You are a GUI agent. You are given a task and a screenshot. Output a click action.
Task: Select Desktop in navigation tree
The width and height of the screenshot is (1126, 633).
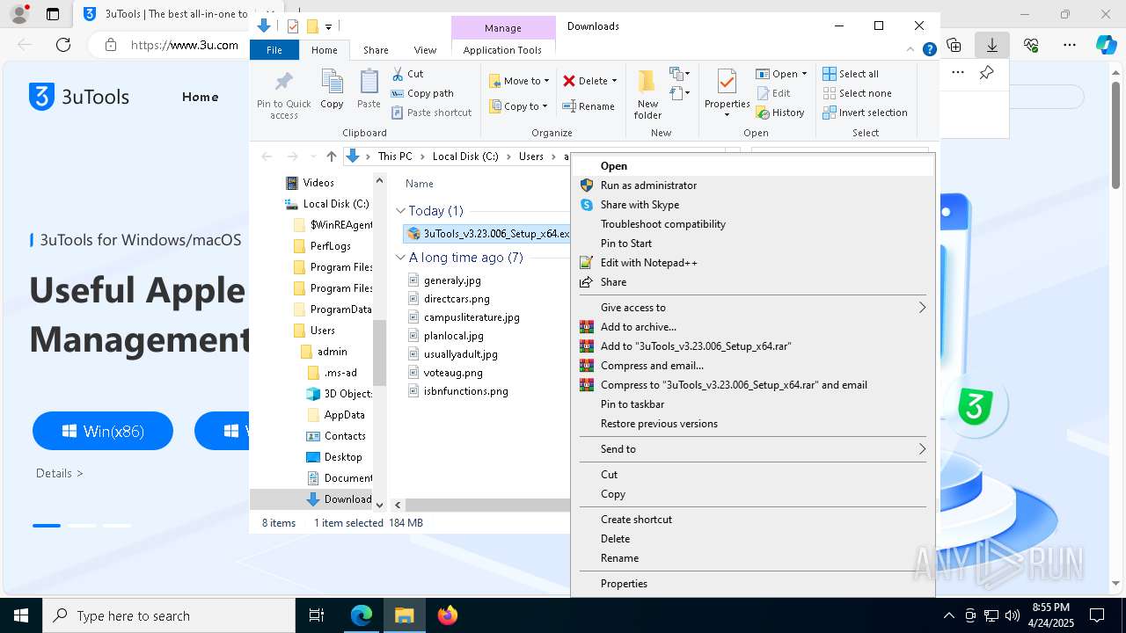click(x=343, y=457)
